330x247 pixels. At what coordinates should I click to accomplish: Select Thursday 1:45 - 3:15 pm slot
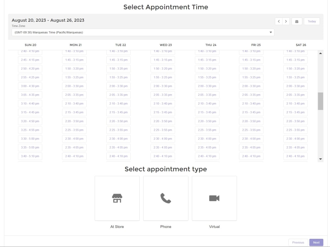click(207, 60)
